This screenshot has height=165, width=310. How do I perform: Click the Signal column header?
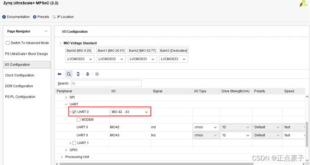click(172, 91)
